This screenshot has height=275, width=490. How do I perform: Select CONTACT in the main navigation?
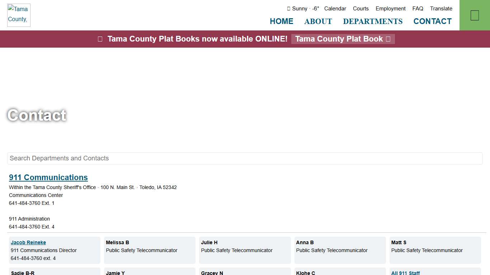click(432, 21)
